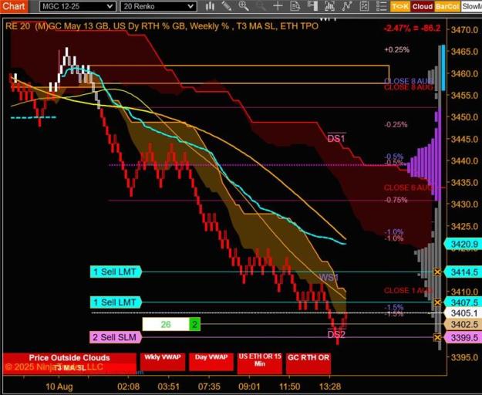Toggle the BarCol button
The height and width of the screenshot is (395, 482).
447,6
